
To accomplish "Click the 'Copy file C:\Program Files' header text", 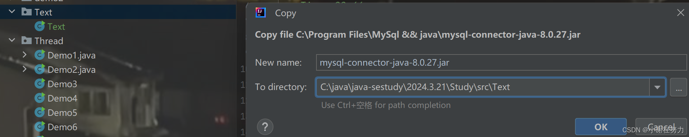I will click(x=417, y=34).
